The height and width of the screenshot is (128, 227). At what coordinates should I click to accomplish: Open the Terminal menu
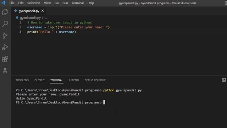tap(78, 3)
